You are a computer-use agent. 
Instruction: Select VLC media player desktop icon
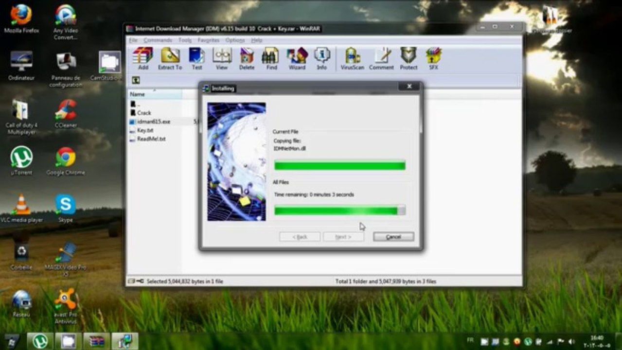click(x=21, y=208)
